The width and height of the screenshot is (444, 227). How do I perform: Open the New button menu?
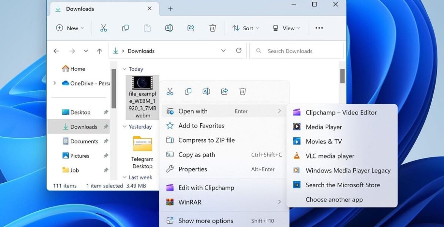[70, 28]
